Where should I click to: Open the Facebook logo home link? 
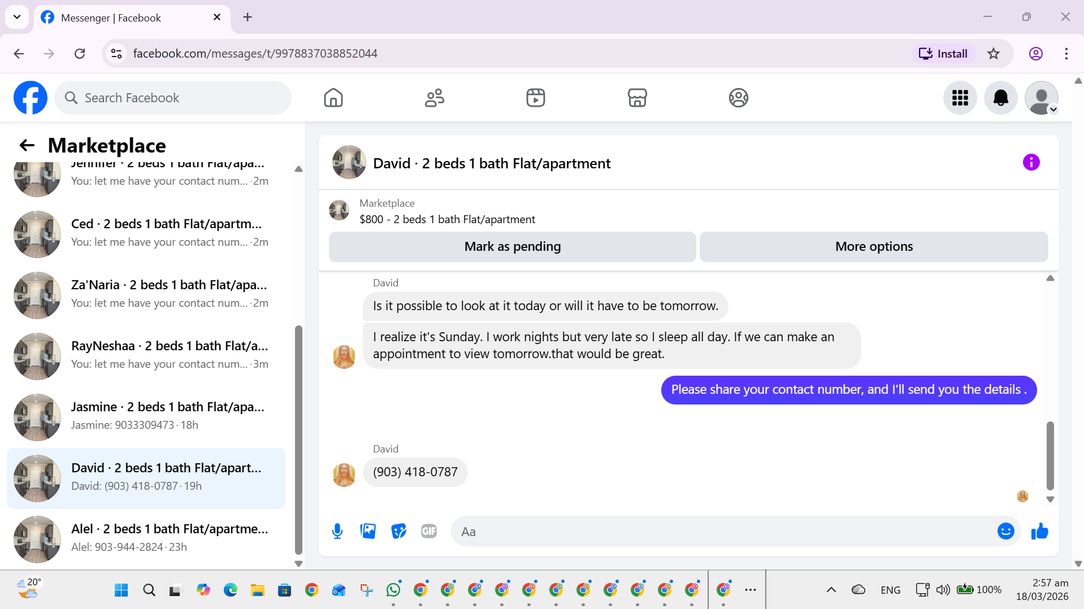point(31,98)
